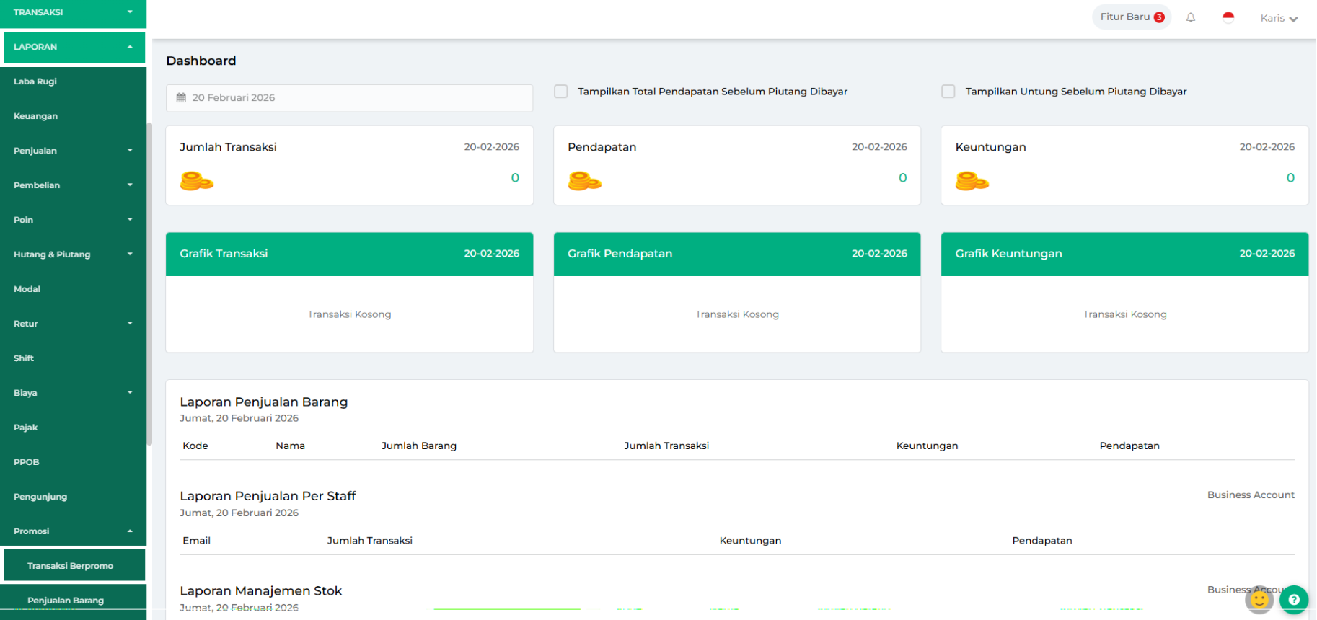The height and width of the screenshot is (620, 1317).
Task: Click the smiley face feedback icon
Action: pyautogui.click(x=1259, y=599)
